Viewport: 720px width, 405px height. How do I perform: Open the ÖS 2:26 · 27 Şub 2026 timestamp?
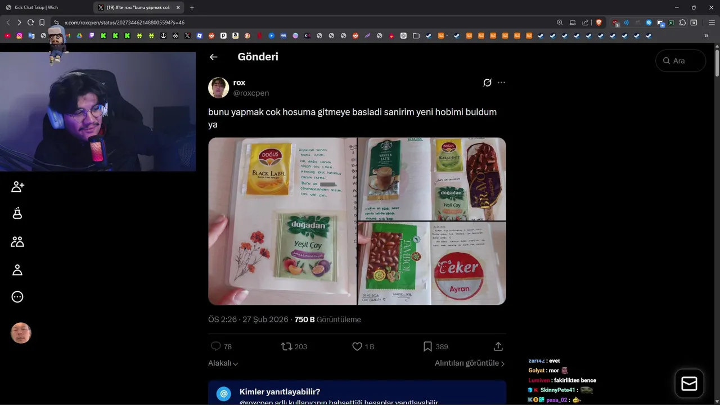249,319
